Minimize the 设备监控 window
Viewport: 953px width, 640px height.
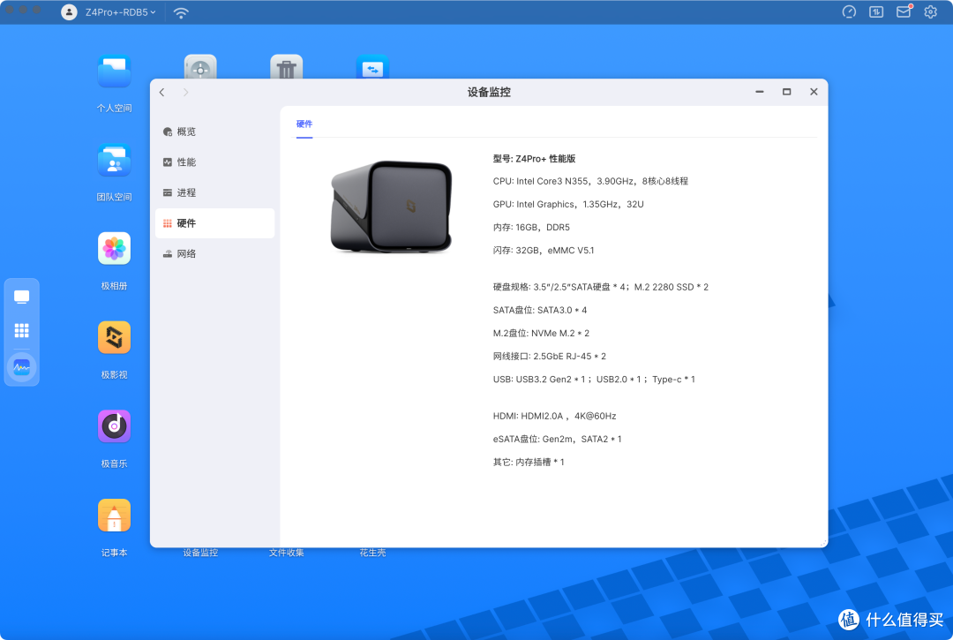coord(760,92)
